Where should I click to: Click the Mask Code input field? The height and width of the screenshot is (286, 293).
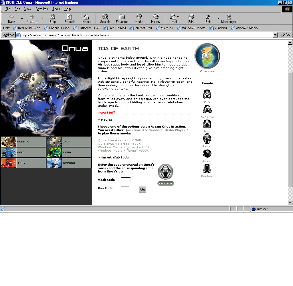tap(126, 180)
